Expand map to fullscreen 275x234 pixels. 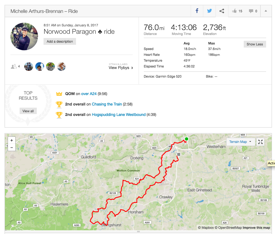point(260,142)
